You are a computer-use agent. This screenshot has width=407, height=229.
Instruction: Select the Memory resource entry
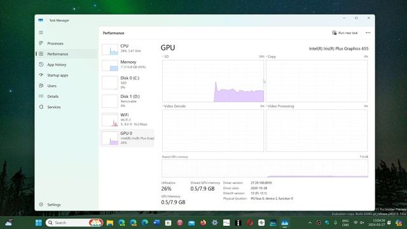point(127,65)
